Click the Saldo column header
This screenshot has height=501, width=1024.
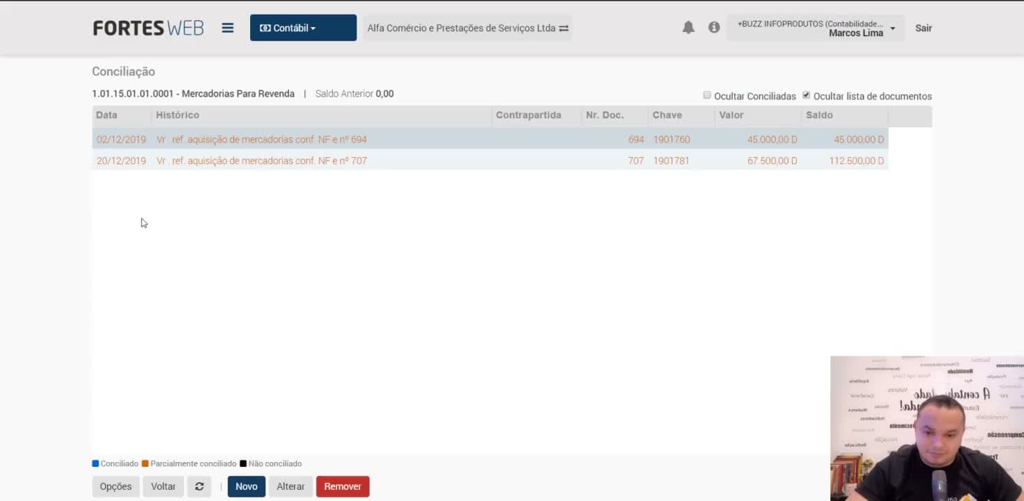click(x=845, y=116)
